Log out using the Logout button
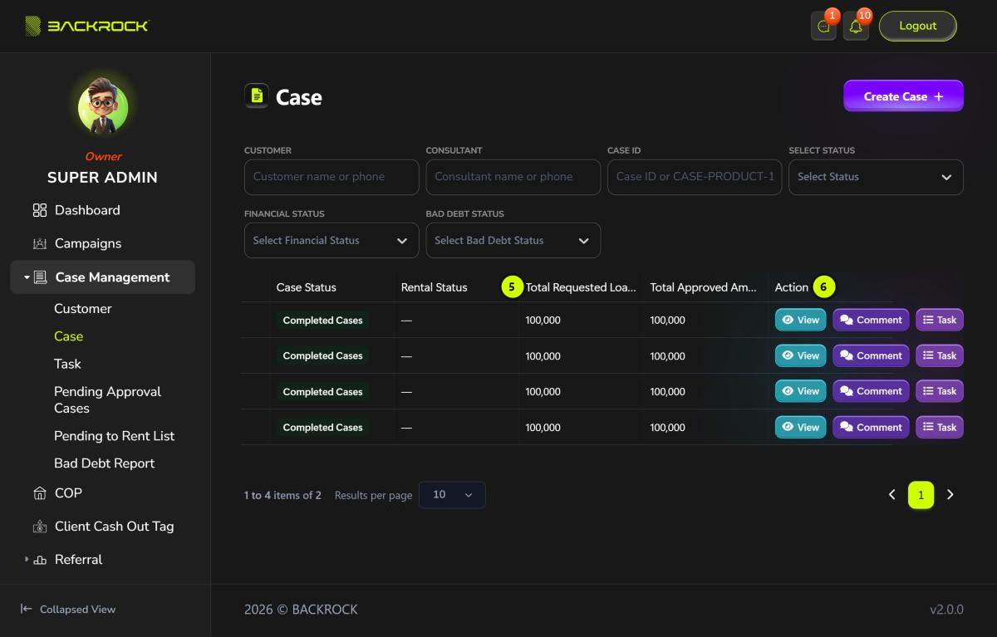The height and width of the screenshot is (637, 997). (x=918, y=26)
